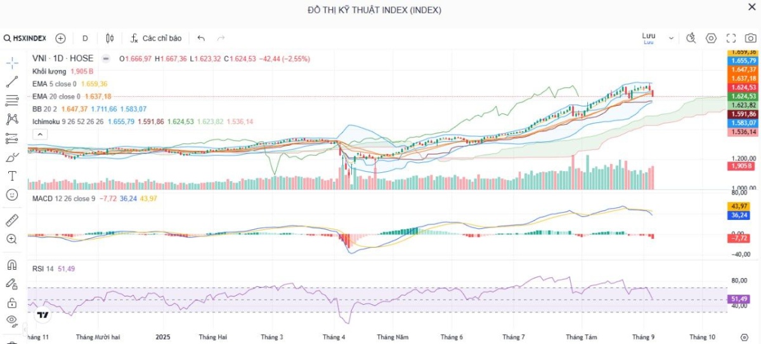The width and height of the screenshot is (761, 344).
Task: Click the zoom in magnifier tool
Action: (x=11, y=239)
